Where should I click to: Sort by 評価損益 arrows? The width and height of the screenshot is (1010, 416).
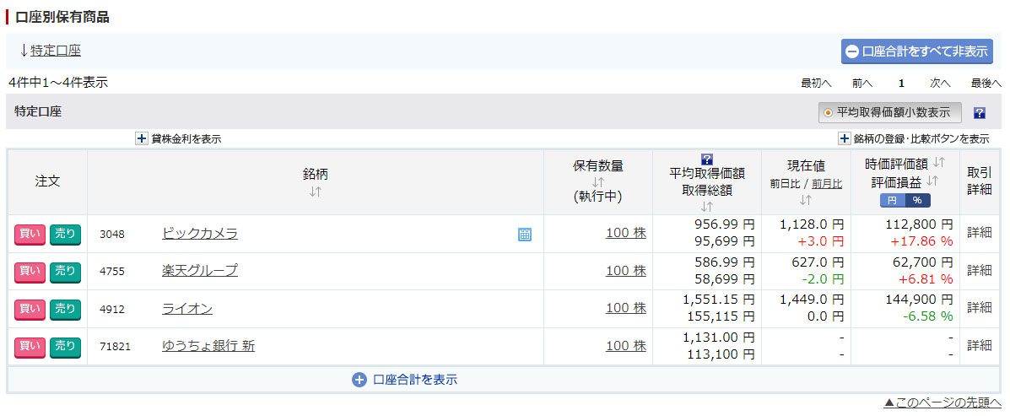tap(932, 181)
